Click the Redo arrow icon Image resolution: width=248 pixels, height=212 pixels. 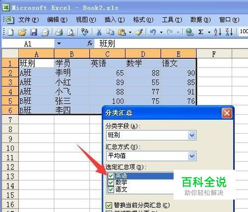click(170, 32)
